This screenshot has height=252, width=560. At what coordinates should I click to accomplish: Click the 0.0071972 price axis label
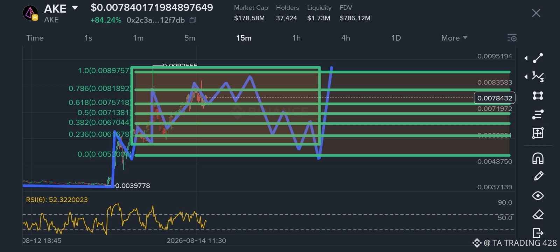[x=495, y=109]
